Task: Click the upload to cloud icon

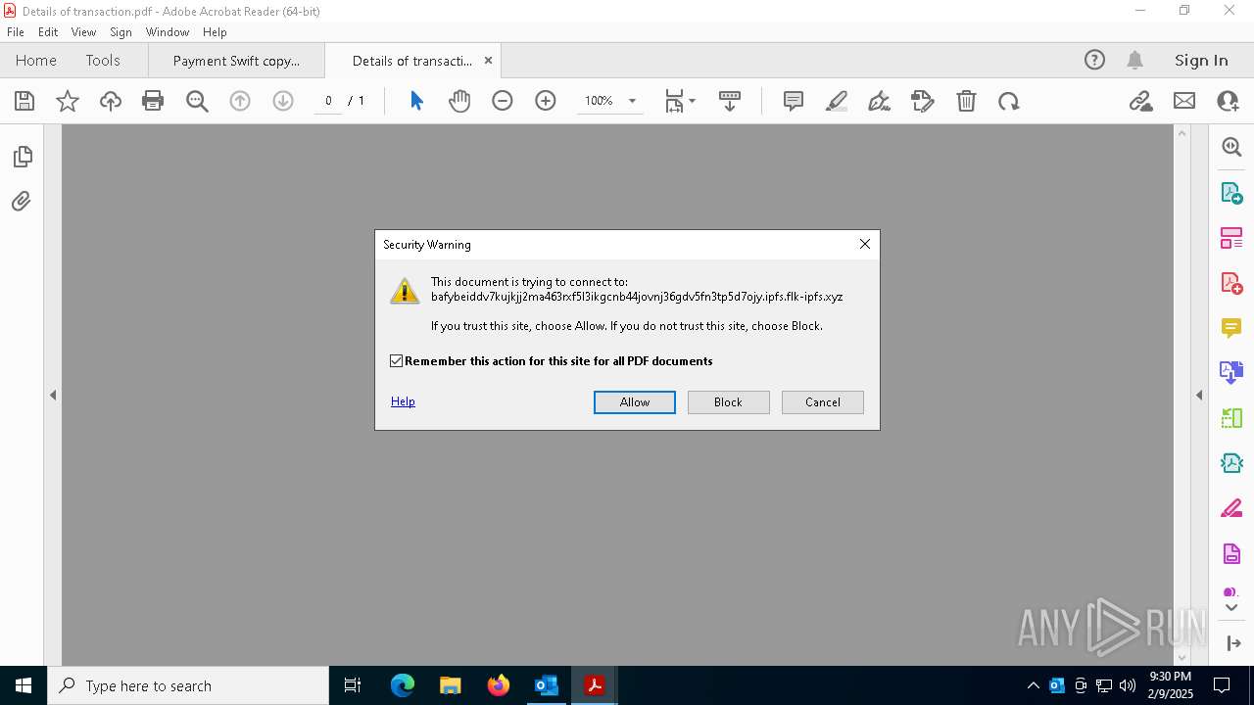Action: [111, 101]
